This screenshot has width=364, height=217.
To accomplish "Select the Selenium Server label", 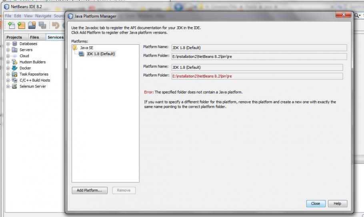I will (x=33, y=86).
